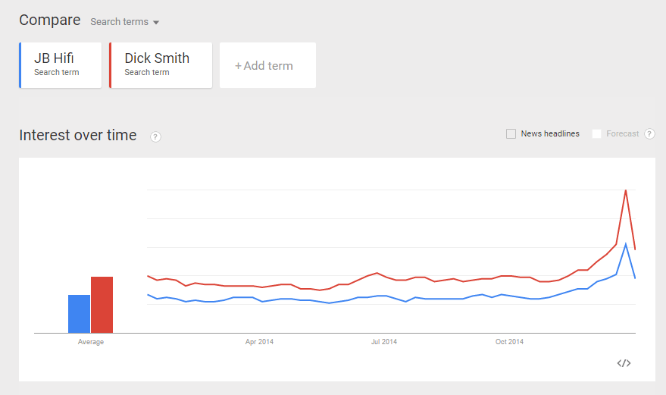Image resolution: width=666 pixels, height=395 pixels.
Task: Toggle the Forecast checkbox
Action: click(597, 134)
